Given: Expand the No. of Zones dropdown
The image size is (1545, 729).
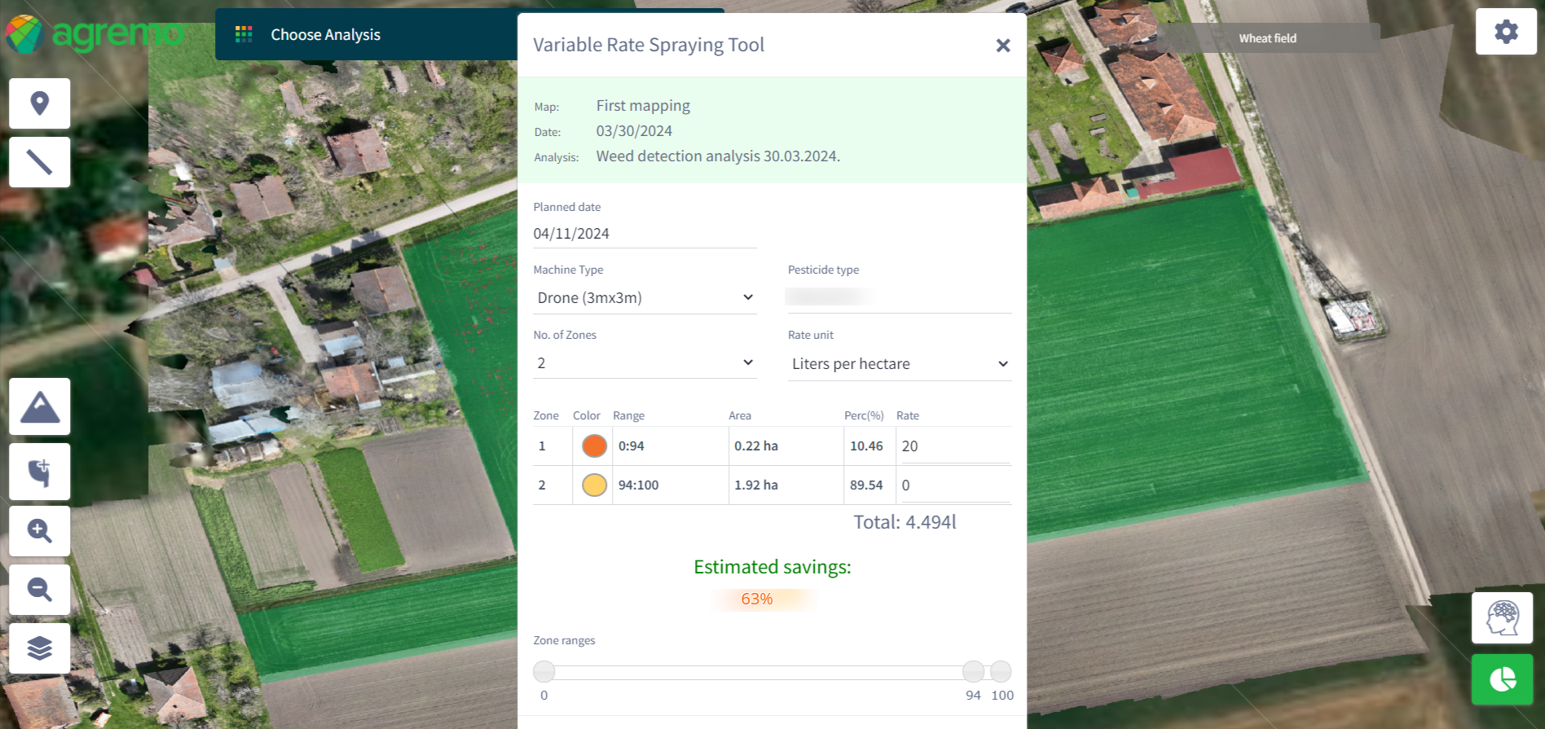Looking at the screenshot, I should 644,363.
